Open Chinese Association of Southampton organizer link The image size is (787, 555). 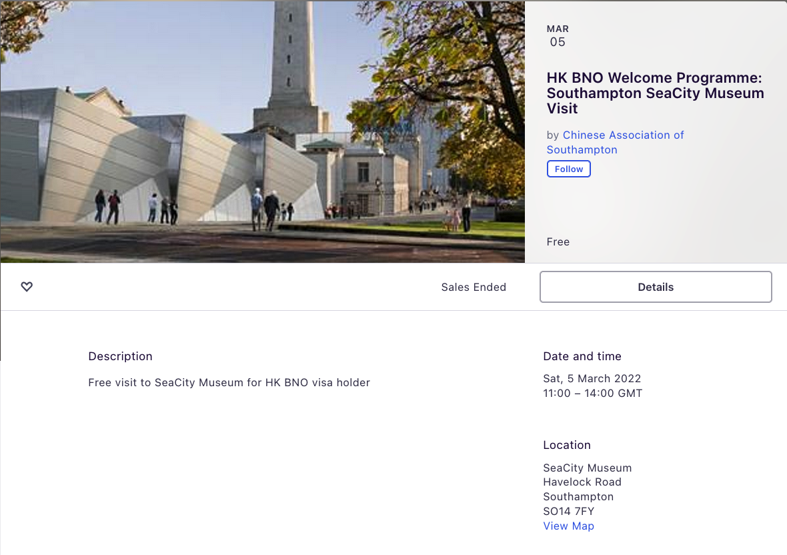tap(615, 143)
